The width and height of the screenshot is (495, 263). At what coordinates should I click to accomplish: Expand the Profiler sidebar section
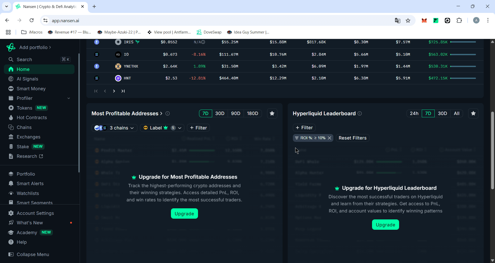69,98
